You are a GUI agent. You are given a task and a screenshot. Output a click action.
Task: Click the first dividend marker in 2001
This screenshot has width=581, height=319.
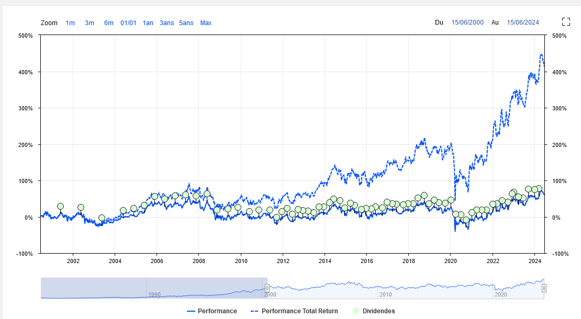point(60,207)
